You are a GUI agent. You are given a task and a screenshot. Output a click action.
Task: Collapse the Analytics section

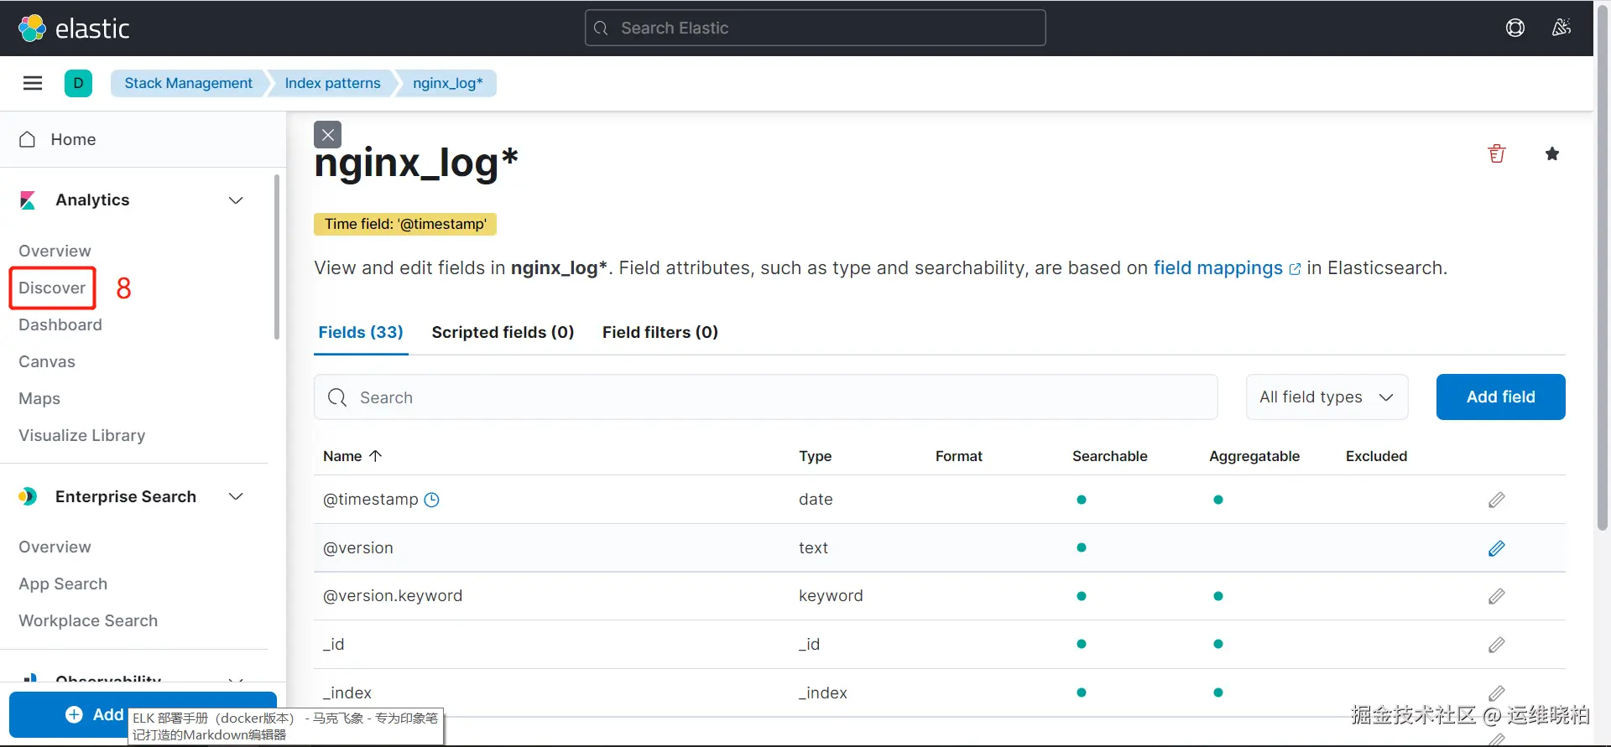(x=236, y=200)
